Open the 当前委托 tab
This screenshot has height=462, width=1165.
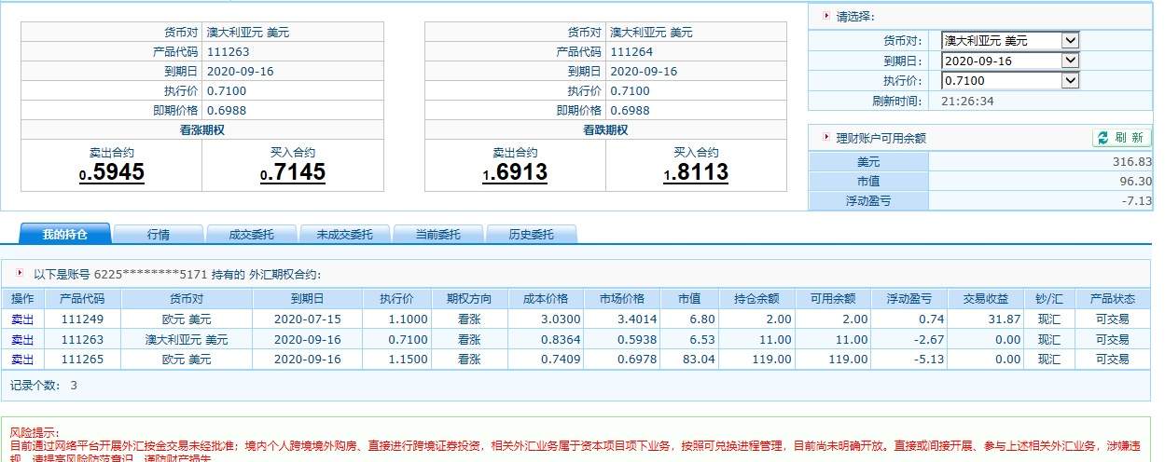[437, 234]
